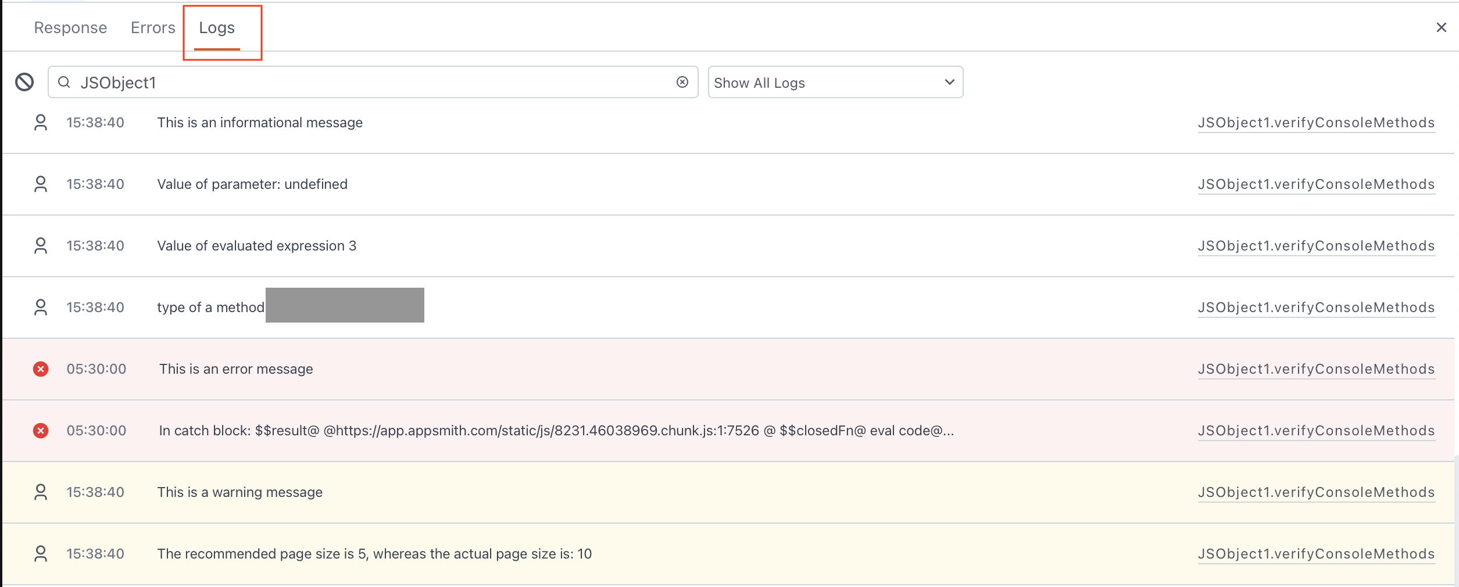
Task: Open JSObject1.verifyConsoleMethods link on warning message row
Action: coord(1316,492)
